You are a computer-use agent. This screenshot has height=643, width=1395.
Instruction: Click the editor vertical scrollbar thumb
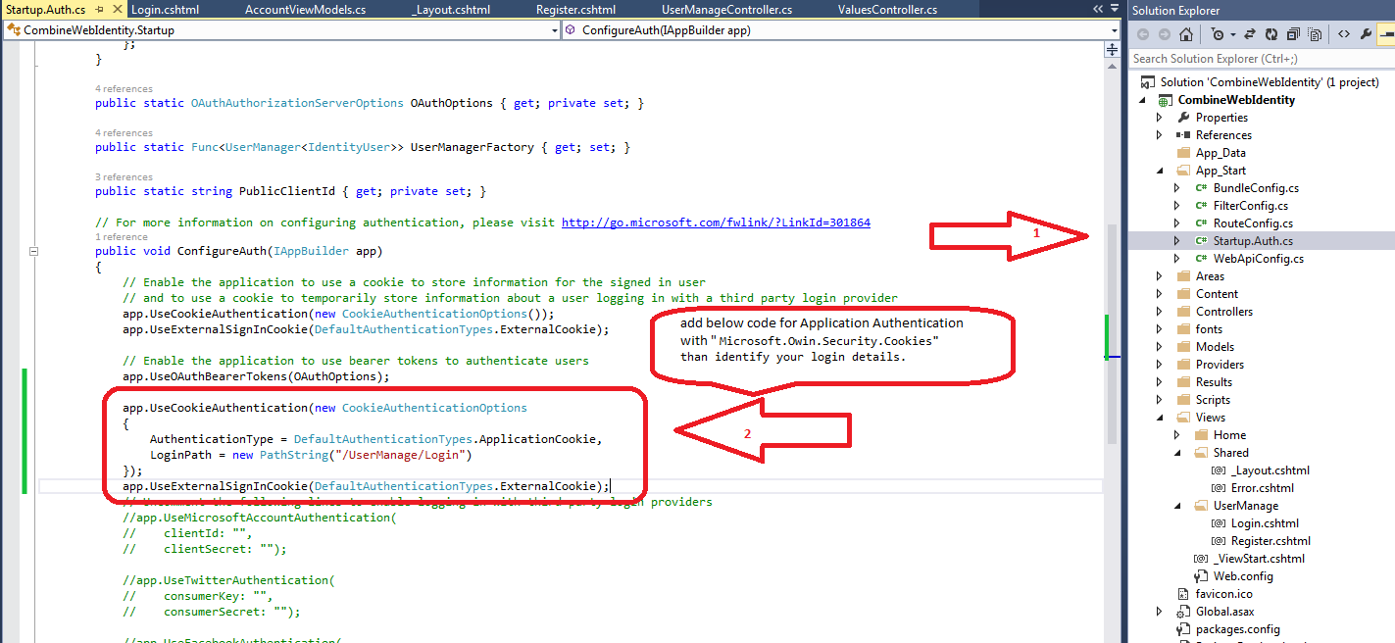pos(1114,334)
